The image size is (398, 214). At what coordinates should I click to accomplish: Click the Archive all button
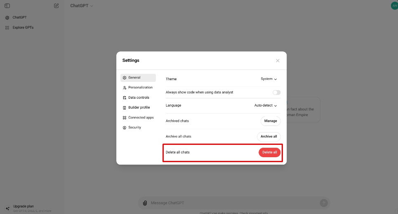click(269, 137)
